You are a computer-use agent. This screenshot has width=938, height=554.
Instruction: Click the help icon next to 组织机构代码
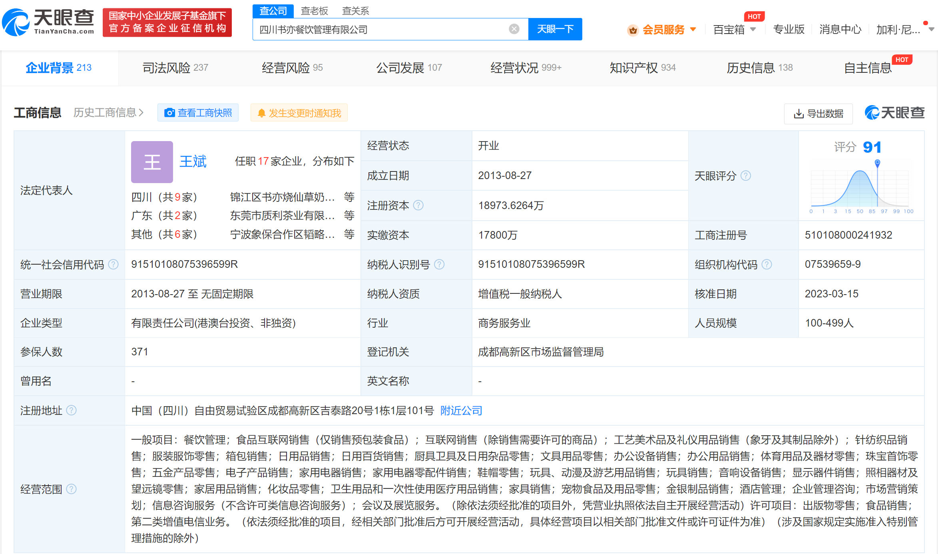coord(766,264)
